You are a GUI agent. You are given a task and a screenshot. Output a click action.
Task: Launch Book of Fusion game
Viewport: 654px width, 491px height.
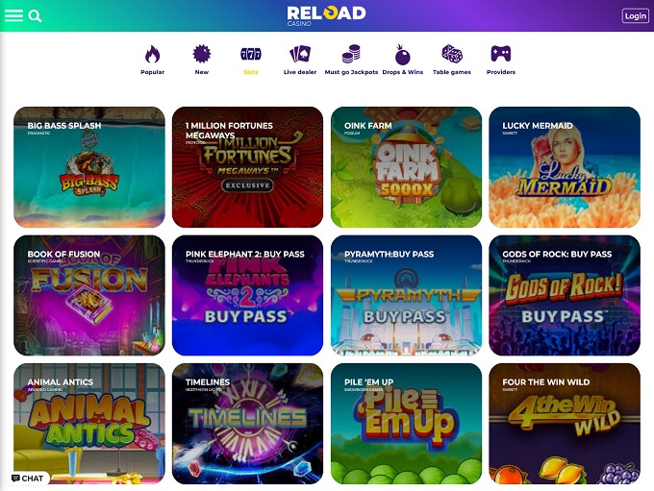[x=89, y=296]
